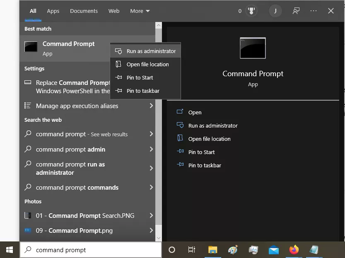Screen dimensions: 345x258
Task: Click the user account avatar J
Action: click(275, 11)
